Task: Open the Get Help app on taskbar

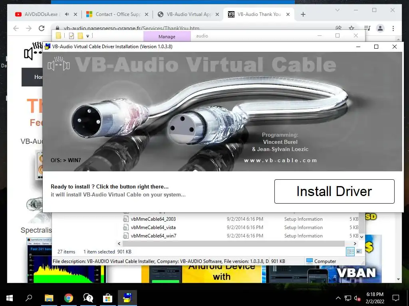Action: click(88, 298)
